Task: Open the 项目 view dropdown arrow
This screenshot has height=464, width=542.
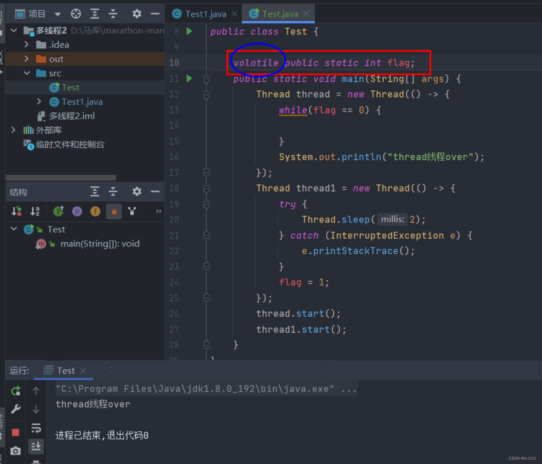Action: 58,14
